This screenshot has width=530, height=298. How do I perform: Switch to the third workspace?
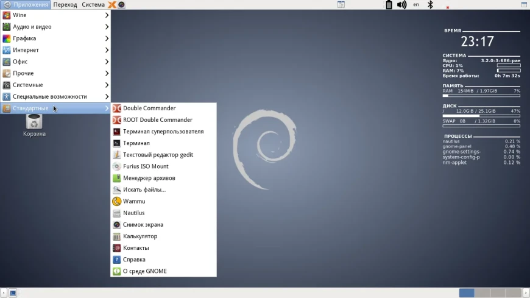(x=498, y=293)
